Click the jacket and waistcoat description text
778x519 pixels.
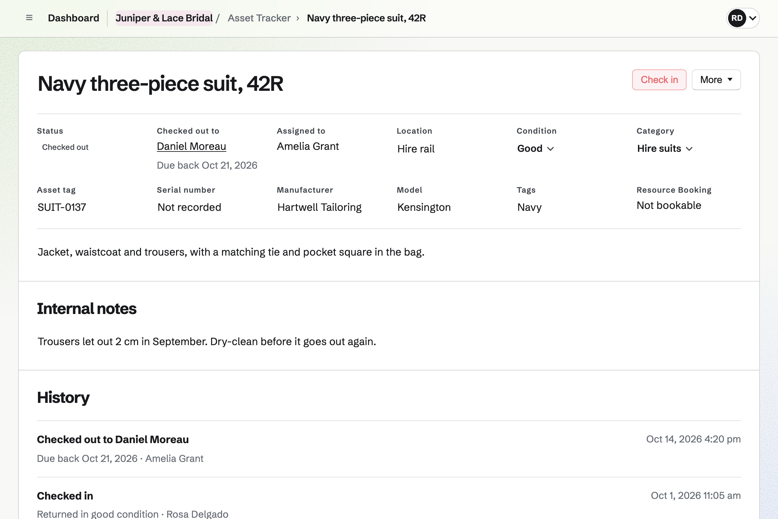tap(231, 252)
